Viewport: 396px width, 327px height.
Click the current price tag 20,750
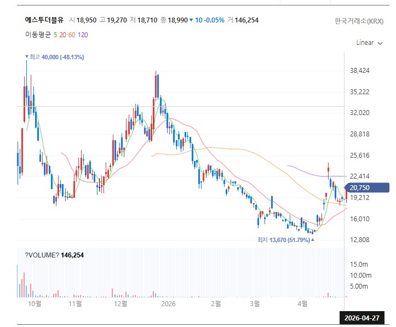[367, 188]
